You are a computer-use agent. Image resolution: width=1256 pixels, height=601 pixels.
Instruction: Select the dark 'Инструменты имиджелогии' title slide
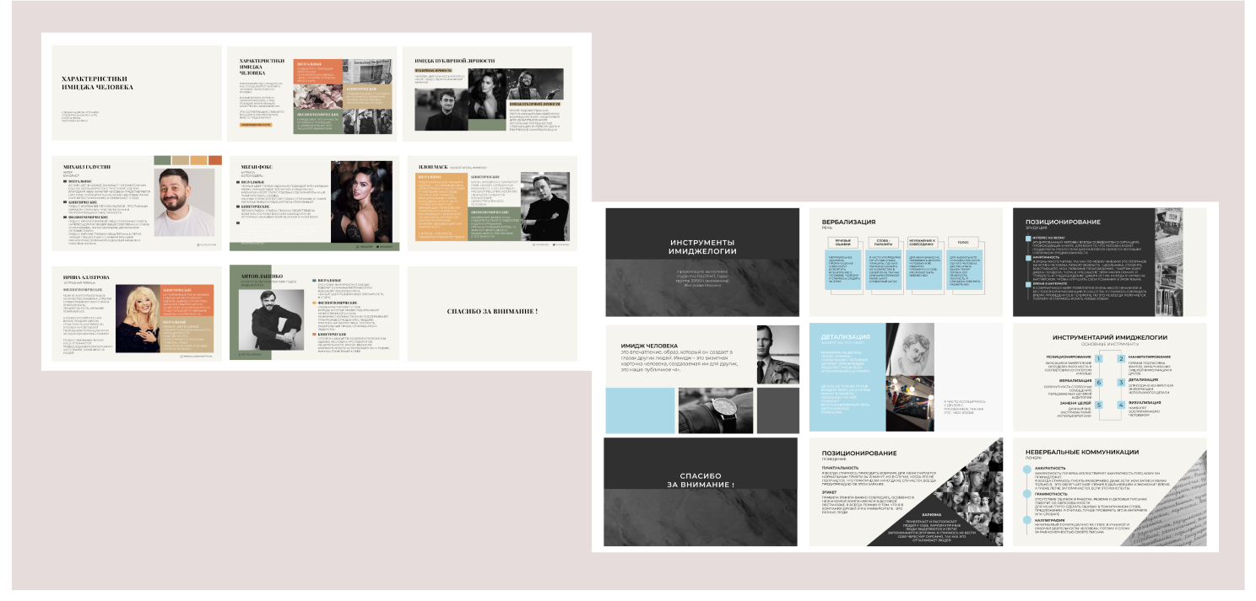pyautogui.click(x=702, y=261)
